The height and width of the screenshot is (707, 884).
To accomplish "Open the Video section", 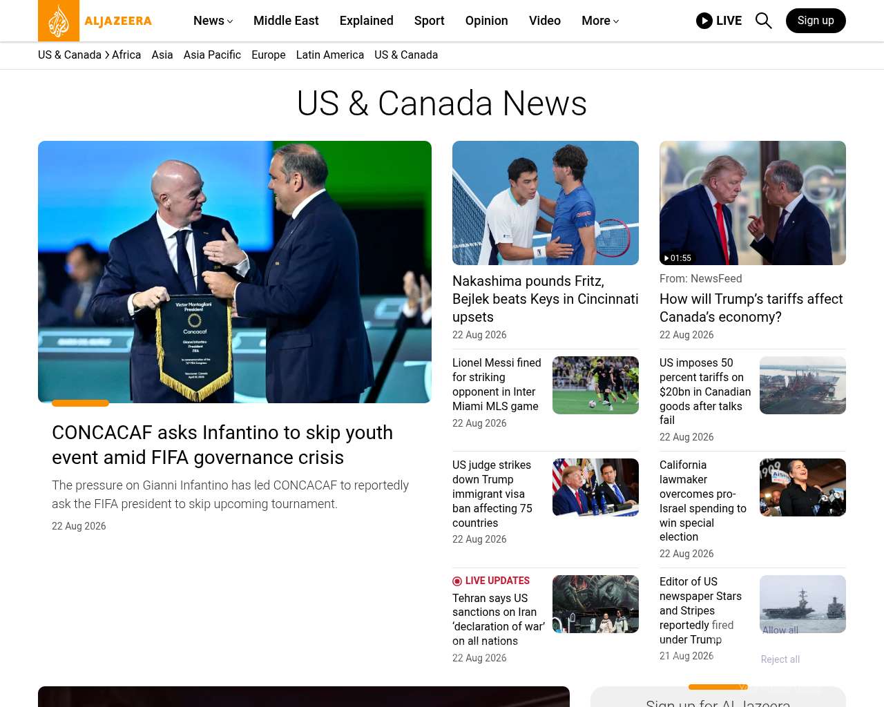I will (545, 21).
